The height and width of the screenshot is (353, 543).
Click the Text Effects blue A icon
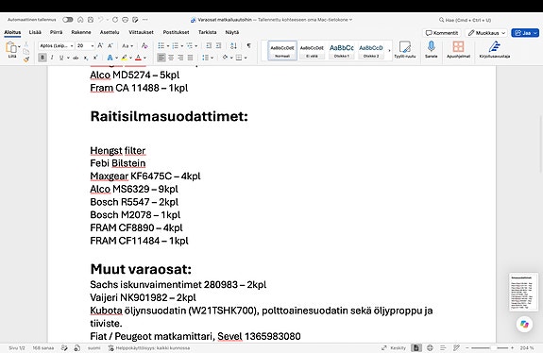tap(110, 58)
